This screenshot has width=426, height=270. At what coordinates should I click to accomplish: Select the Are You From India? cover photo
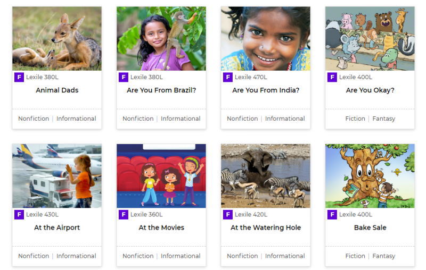point(266,38)
